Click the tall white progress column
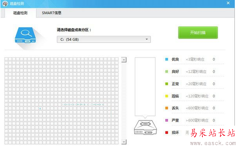This screenshot has height=149, width=236. click(145, 86)
